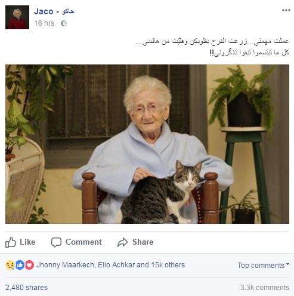View the 2,480 shares list
Image resolution: width=294 pixels, height=296 pixels.
26,288
